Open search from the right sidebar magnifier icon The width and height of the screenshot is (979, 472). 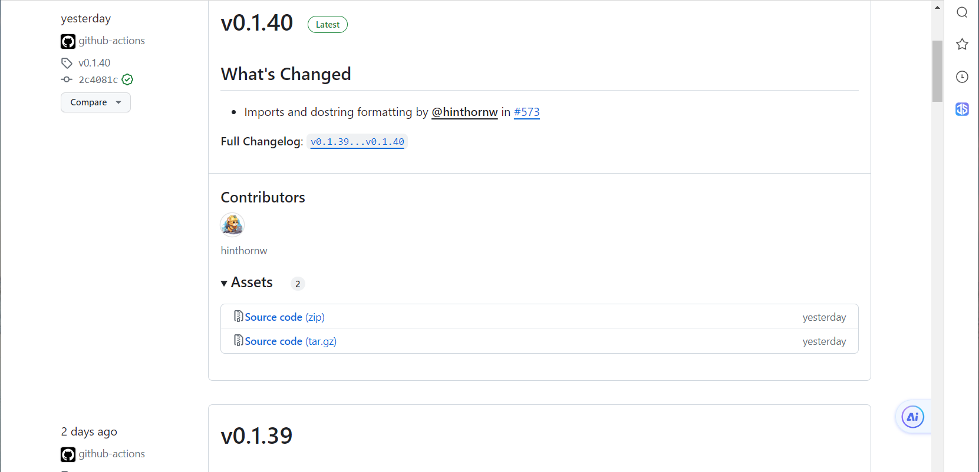962,12
